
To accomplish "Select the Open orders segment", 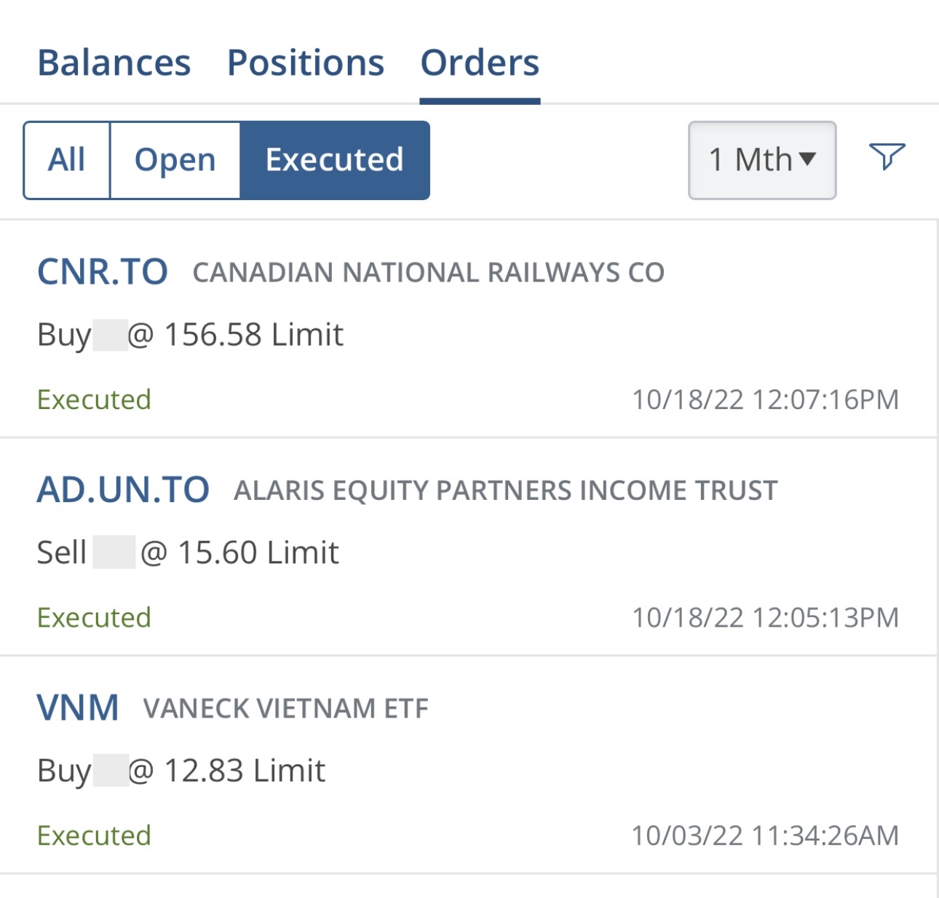I will pyautogui.click(x=175, y=160).
